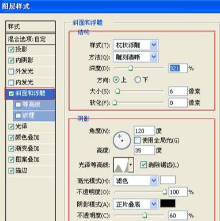220x221 pixels.
Task: Select the 等高线 sub-item label
Action: 32,104
